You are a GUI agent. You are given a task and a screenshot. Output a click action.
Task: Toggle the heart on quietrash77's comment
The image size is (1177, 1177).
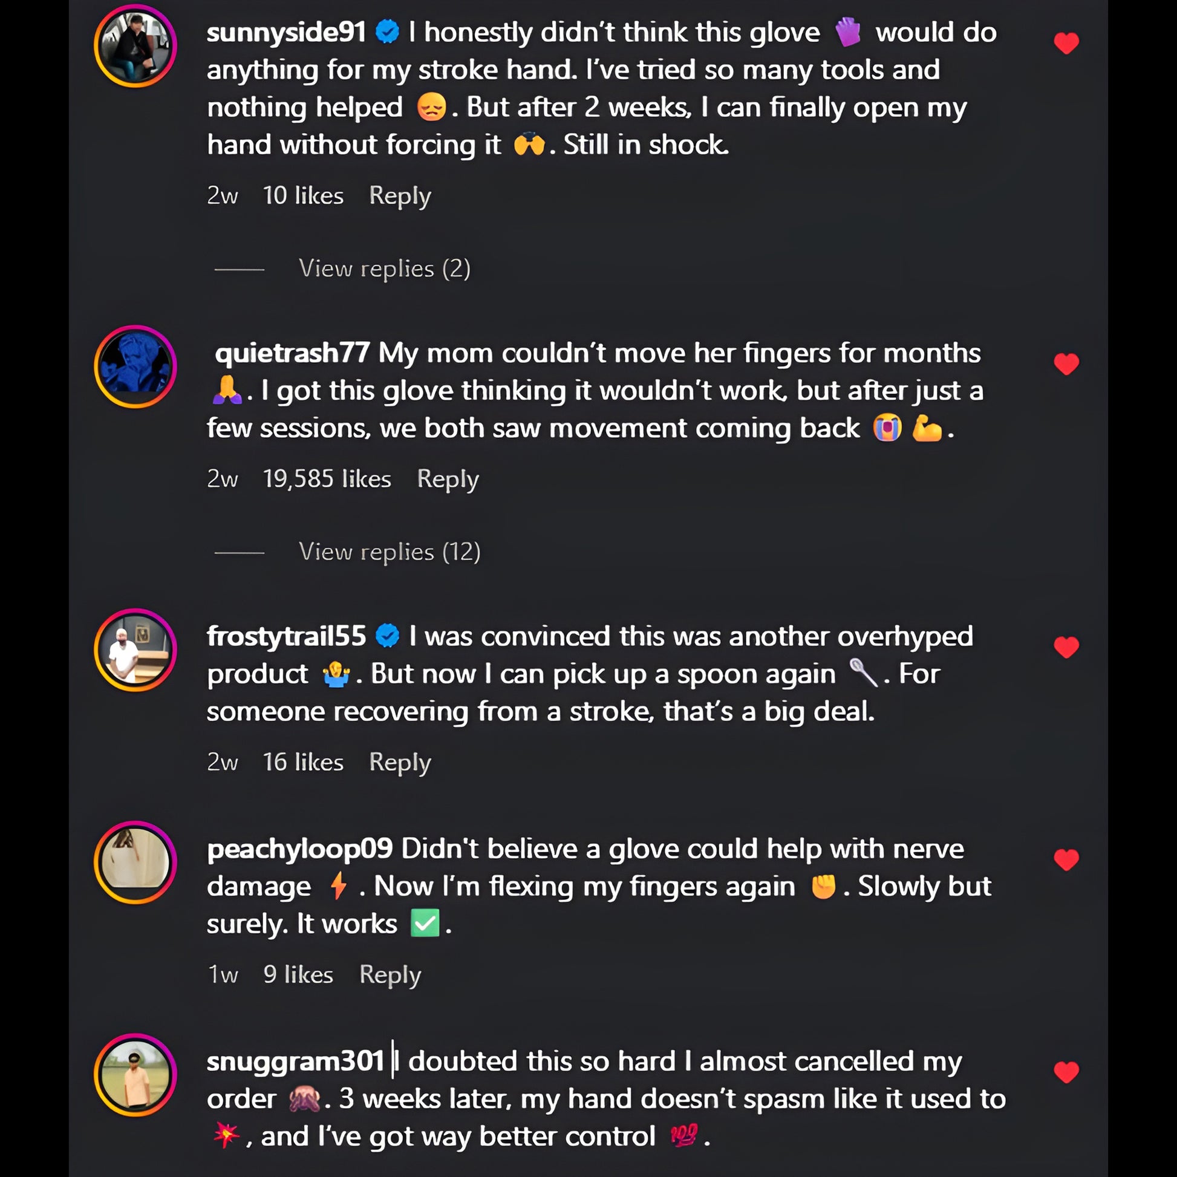1066,364
